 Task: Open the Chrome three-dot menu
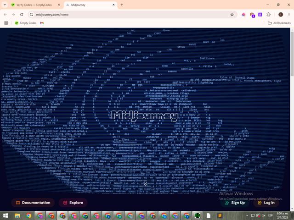click(x=289, y=15)
